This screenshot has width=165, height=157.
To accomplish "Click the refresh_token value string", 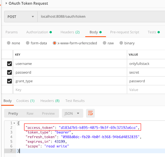I will pyautogui.click(x=100, y=137).
